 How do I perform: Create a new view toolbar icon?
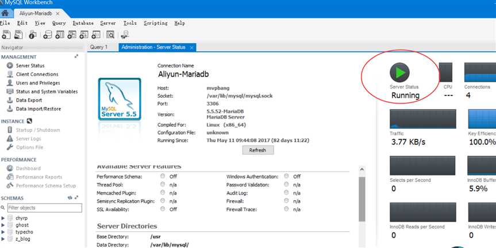(72, 35)
